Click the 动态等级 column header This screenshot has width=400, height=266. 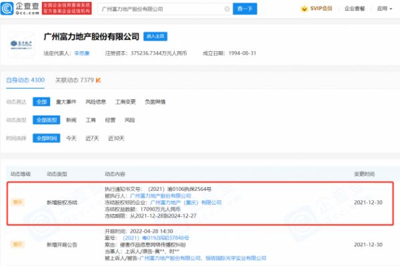pyautogui.click(x=21, y=174)
